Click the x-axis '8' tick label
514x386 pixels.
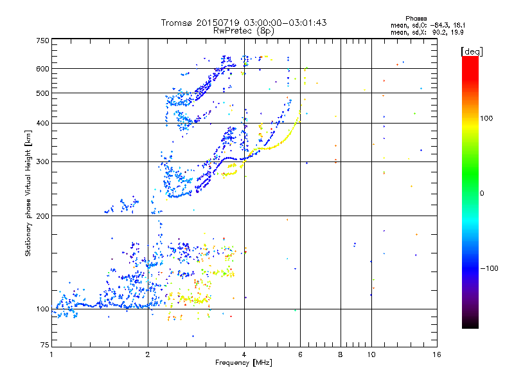pos(341,354)
